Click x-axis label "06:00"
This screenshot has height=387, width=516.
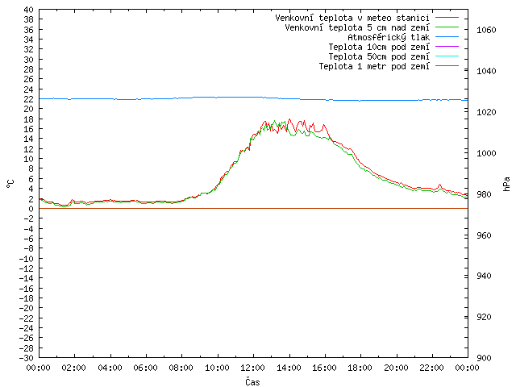pos(145,368)
